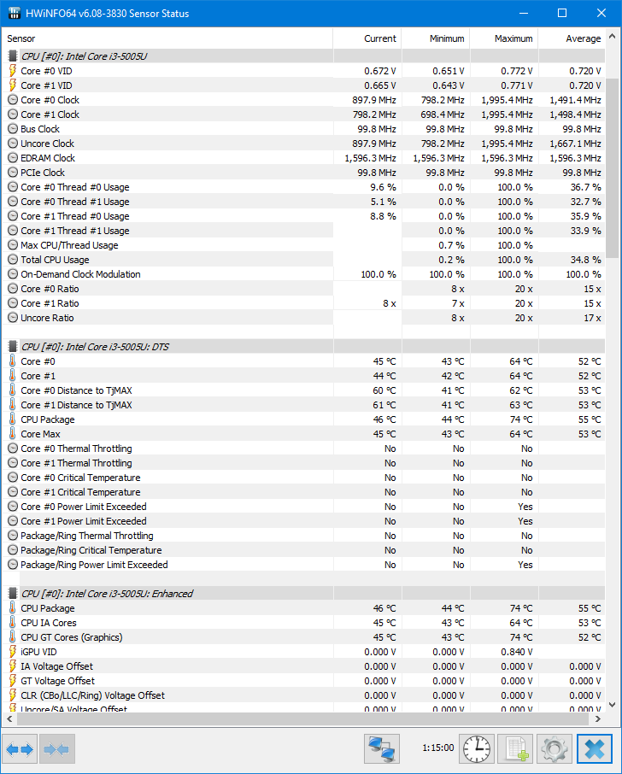Click the Core #0 VID lightning icon
The image size is (622, 774).
[12, 71]
